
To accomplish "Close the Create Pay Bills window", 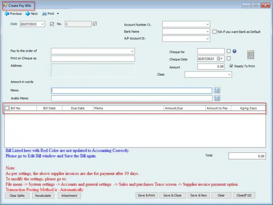I will pyautogui.click(x=266, y=5).
